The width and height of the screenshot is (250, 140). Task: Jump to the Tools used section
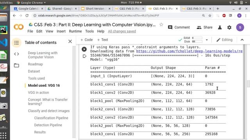pyautogui.click(x=36, y=78)
